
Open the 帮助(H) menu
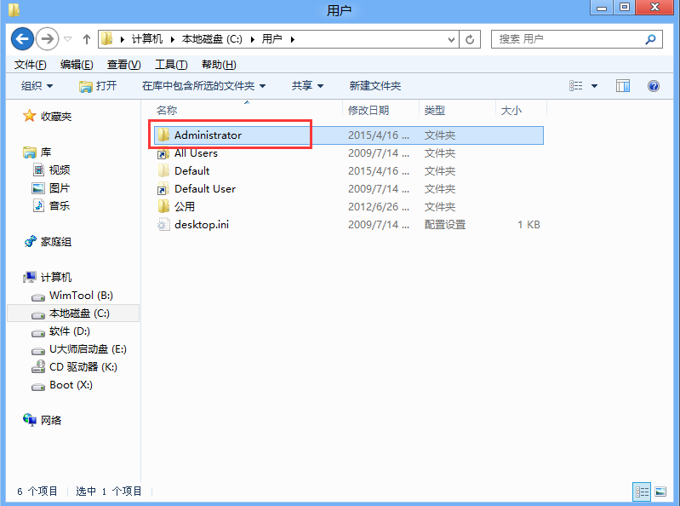(219, 65)
